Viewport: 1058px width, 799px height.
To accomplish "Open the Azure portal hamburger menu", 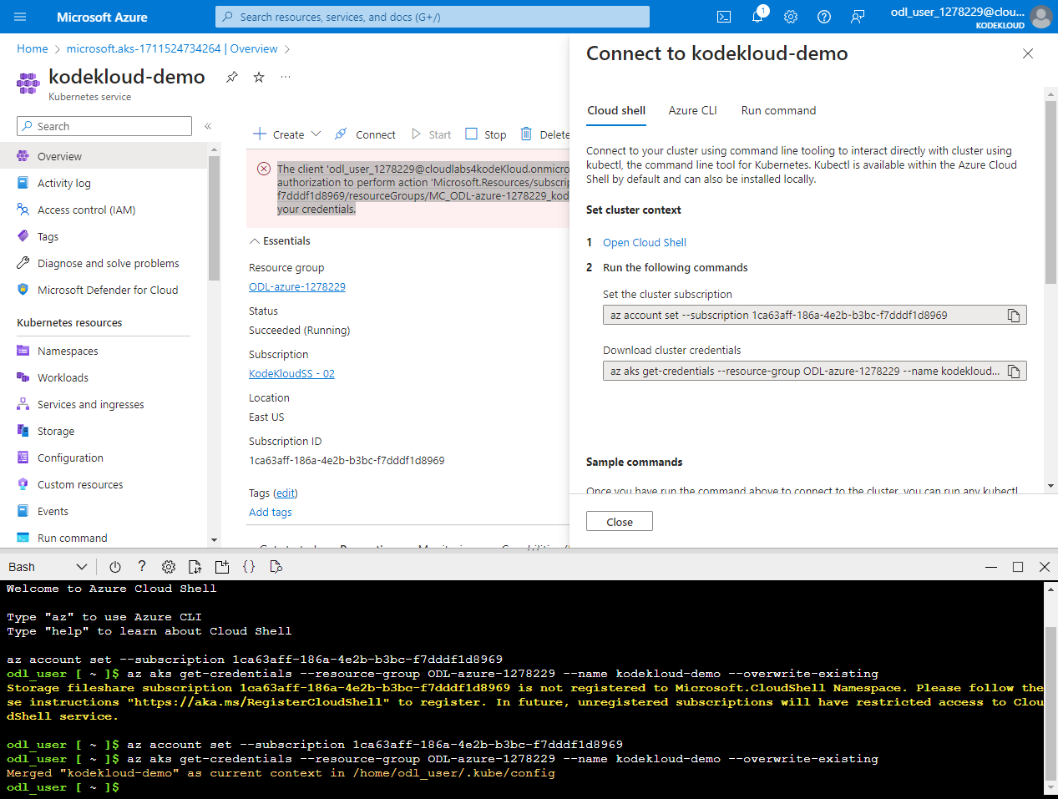I will click(x=21, y=17).
